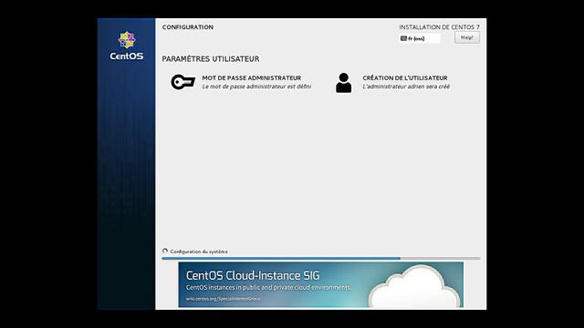Image resolution: width=584 pixels, height=328 pixels.
Task: Click the user silhouette icon
Action: tap(343, 83)
